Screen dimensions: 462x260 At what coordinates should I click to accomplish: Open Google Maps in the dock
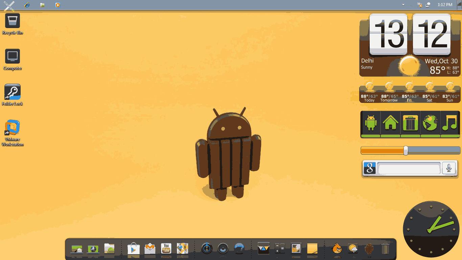tap(182, 248)
